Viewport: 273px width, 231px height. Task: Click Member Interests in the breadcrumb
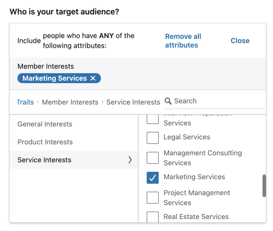(70, 102)
